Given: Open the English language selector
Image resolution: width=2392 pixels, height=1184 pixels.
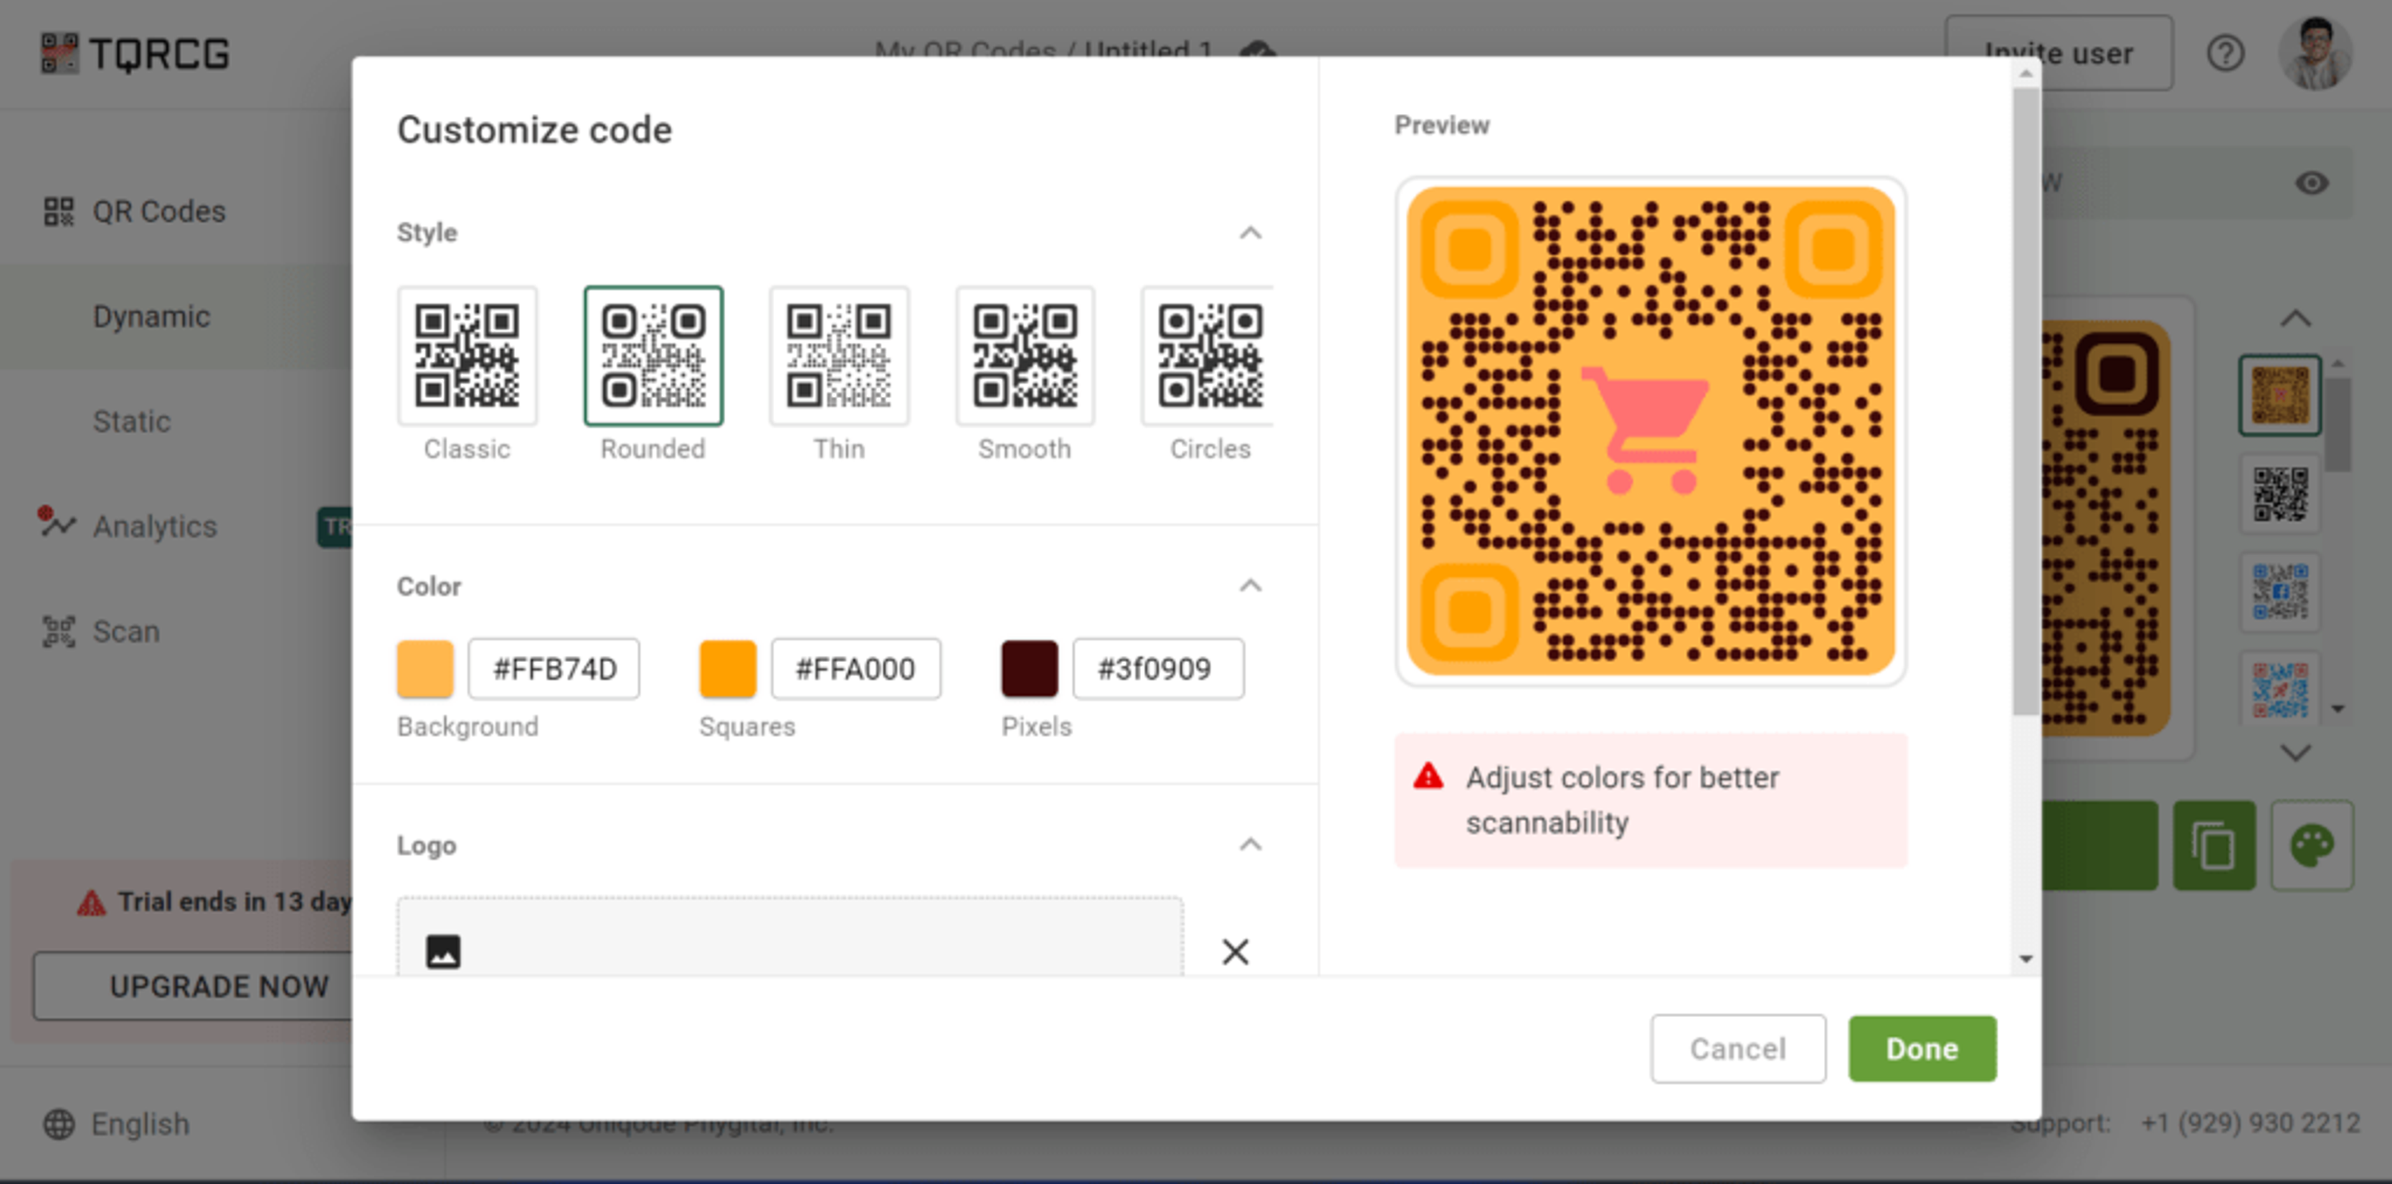Looking at the screenshot, I should coord(140,1124).
